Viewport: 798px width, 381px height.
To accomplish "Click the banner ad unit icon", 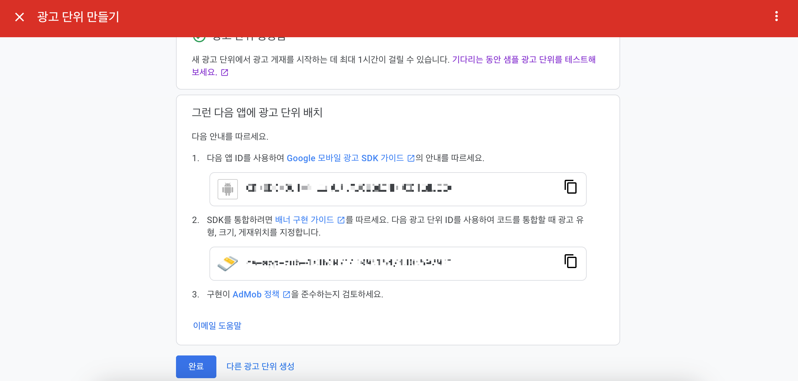I will point(227,263).
